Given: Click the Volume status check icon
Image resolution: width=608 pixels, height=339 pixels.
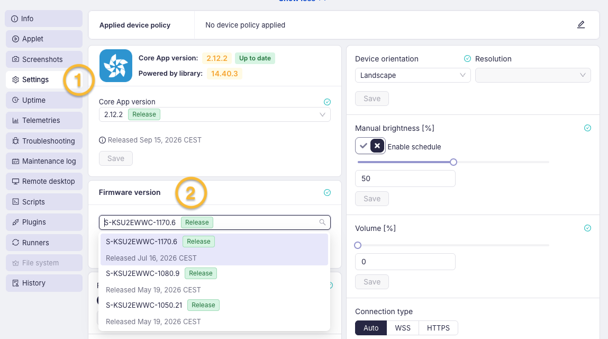Looking at the screenshot, I should 587,228.
